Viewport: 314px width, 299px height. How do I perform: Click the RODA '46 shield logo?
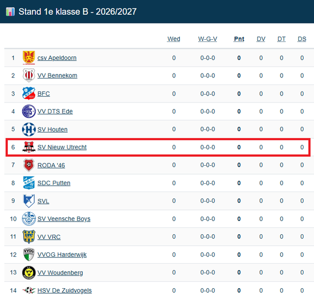(x=29, y=165)
